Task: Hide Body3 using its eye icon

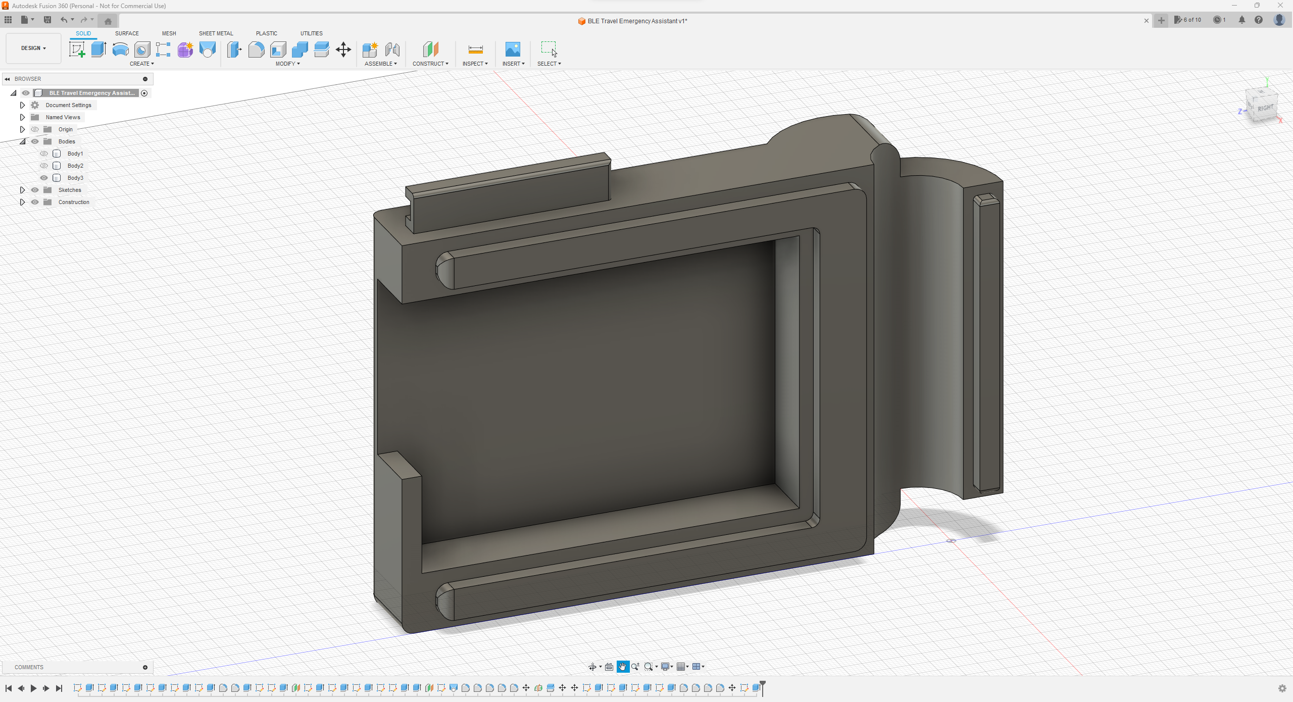Action: click(44, 178)
